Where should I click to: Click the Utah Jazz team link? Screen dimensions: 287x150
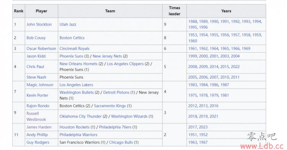[68, 24]
